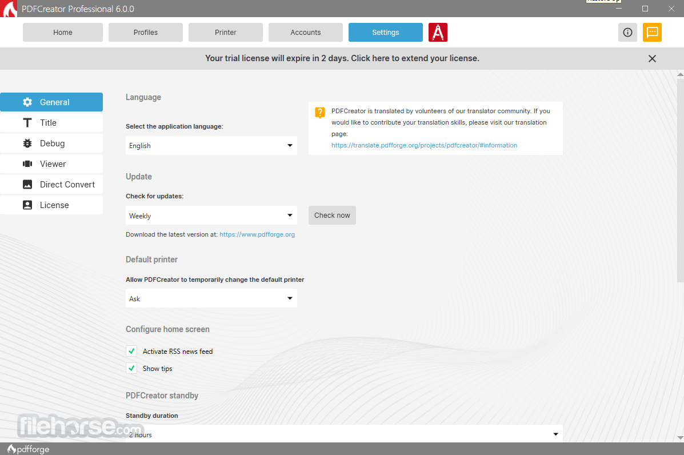The width and height of the screenshot is (684, 455).
Task: Click the settings page vertical scrollbar thumb
Action: pos(681,179)
